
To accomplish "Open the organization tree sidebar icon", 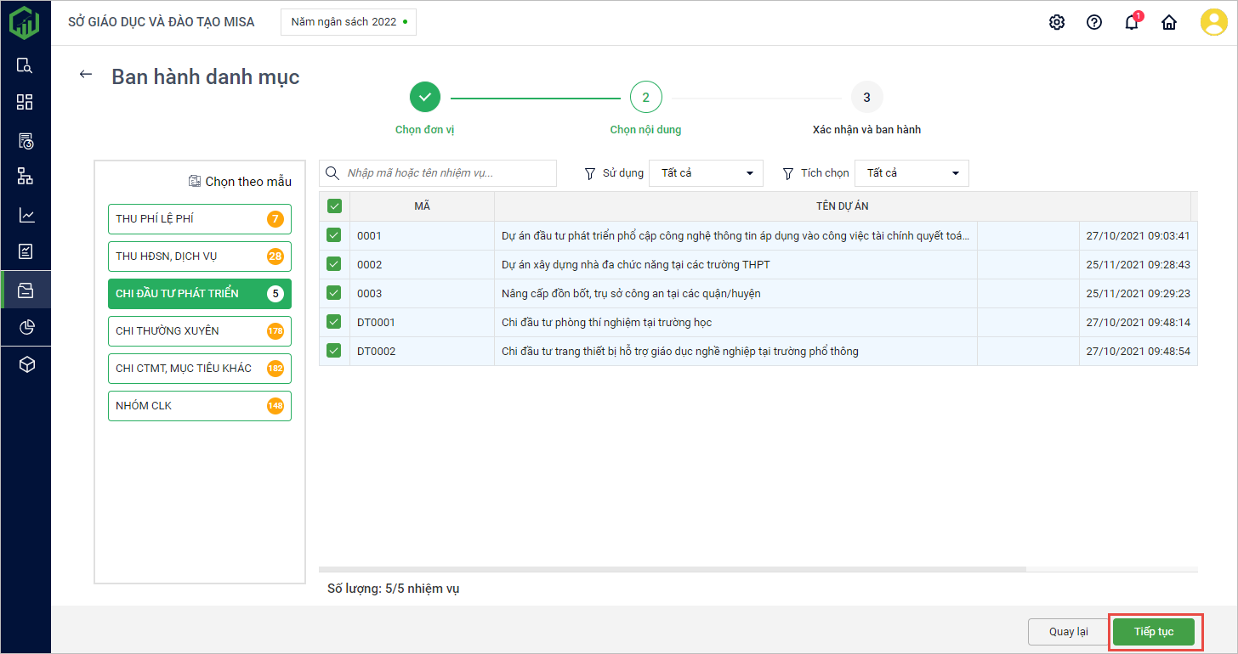I will tap(26, 177).
